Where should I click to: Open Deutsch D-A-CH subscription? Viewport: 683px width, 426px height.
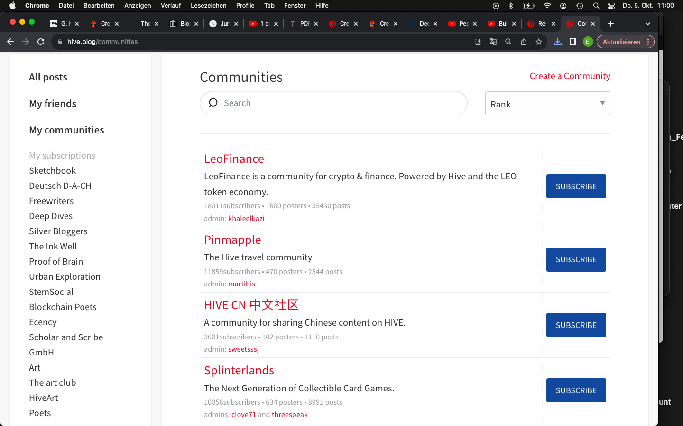[60, 186]
